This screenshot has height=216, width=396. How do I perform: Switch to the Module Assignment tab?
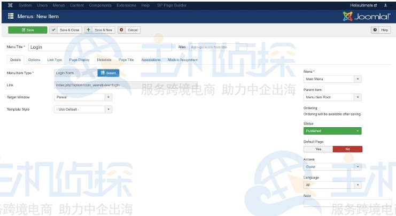click(183, 60)
